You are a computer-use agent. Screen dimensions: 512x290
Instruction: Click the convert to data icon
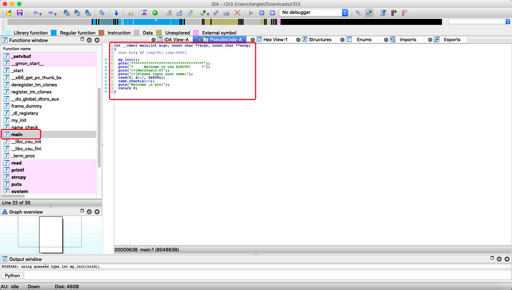(180, 13)
